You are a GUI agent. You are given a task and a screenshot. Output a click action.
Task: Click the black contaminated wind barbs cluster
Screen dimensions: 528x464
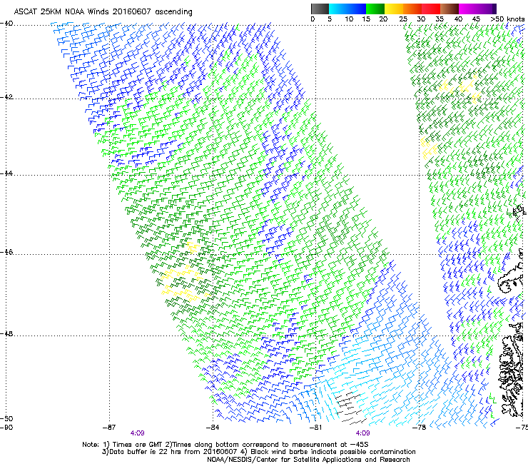(350, 408)
